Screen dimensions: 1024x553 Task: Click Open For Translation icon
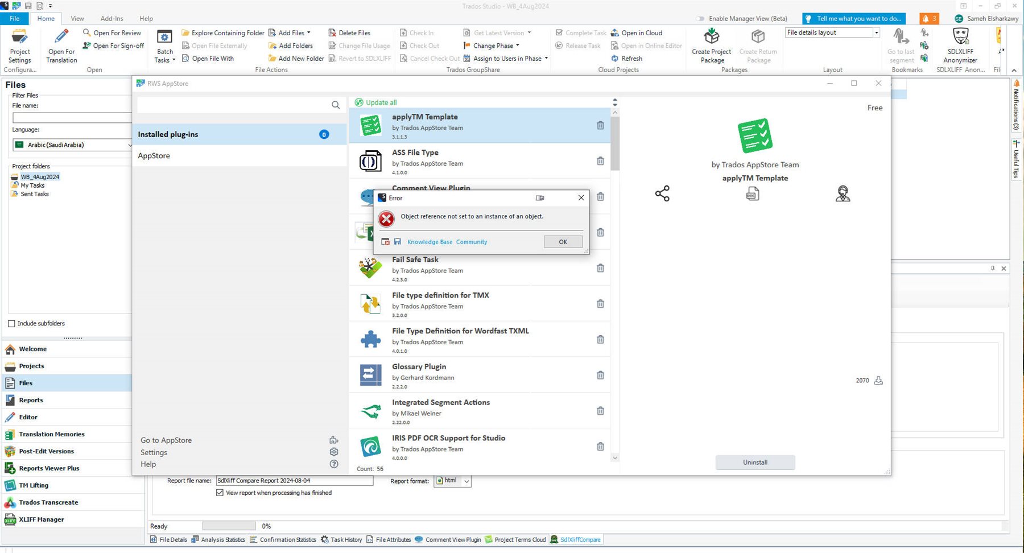(x=61, y=38)
